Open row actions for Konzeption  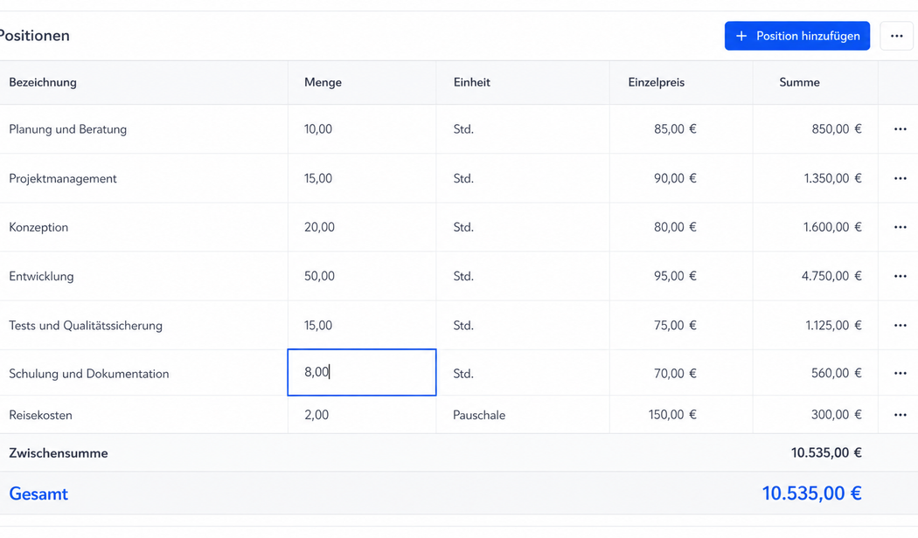[x=900, y=227]
